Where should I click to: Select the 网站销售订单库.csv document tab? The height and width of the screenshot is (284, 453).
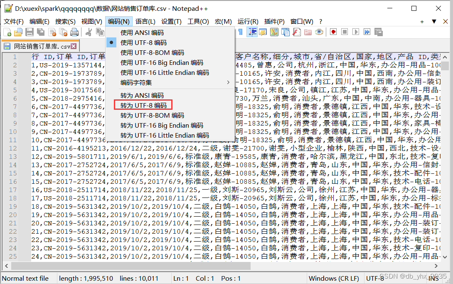coord(40,46)
